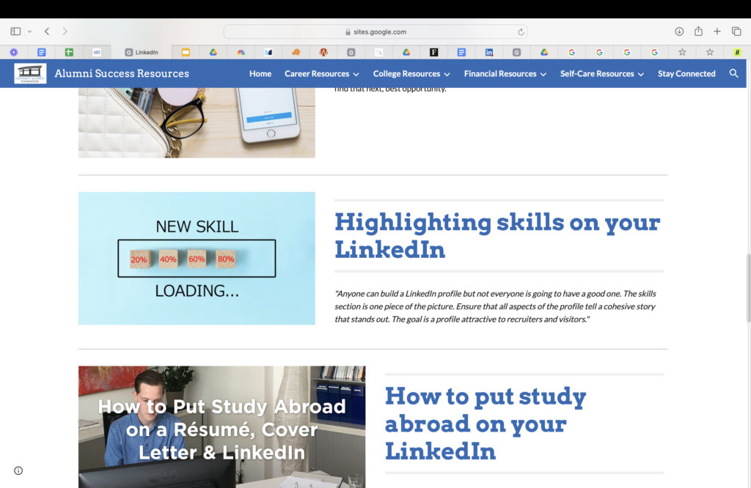Click the University Academy Foundation logo
Image resolution: width=751 pixels, height=488 pixels.
pyautogui.click(x=30, y=73)
